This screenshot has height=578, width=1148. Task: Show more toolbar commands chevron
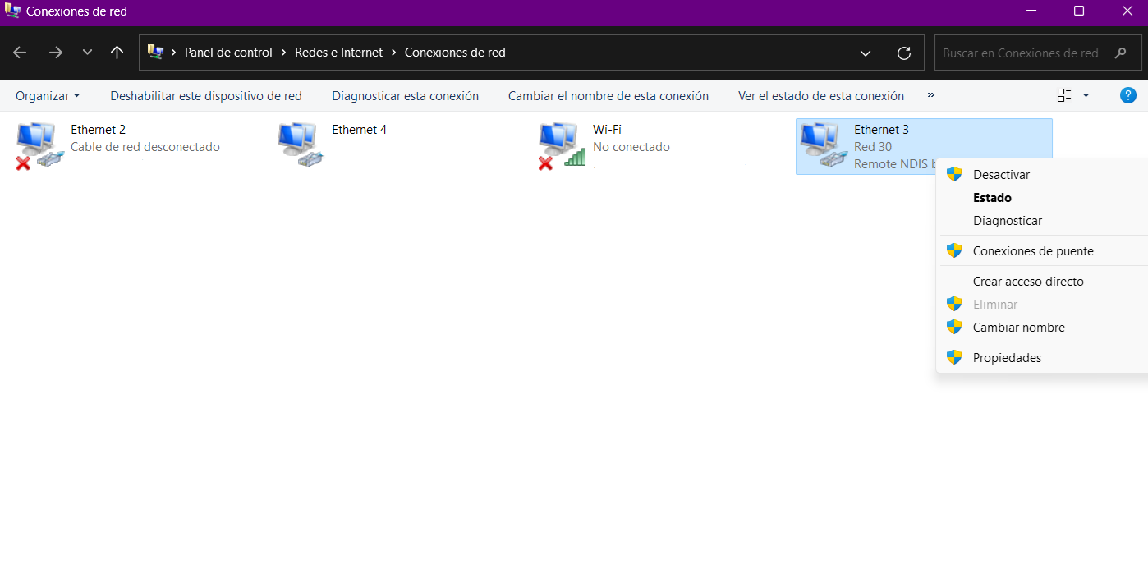[x=931, y=95]
